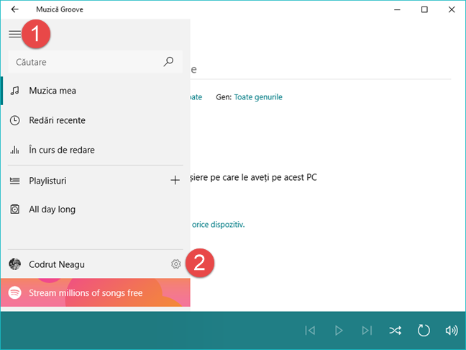Image resolution: width=466 pixels, height=350 pixels.
Task: Start playback with Play button
Action: tap(339, 331)
